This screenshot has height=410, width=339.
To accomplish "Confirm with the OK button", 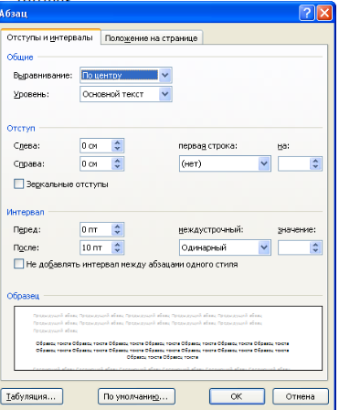I will pyautogui.click(x=237, y=396).
